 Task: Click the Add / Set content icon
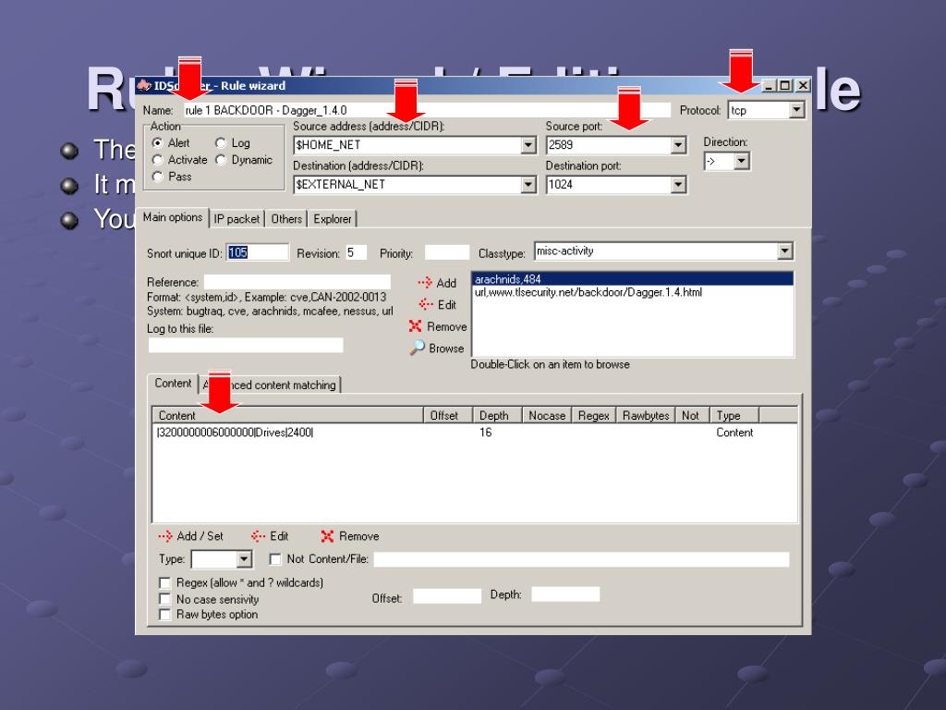pos(165,536)
